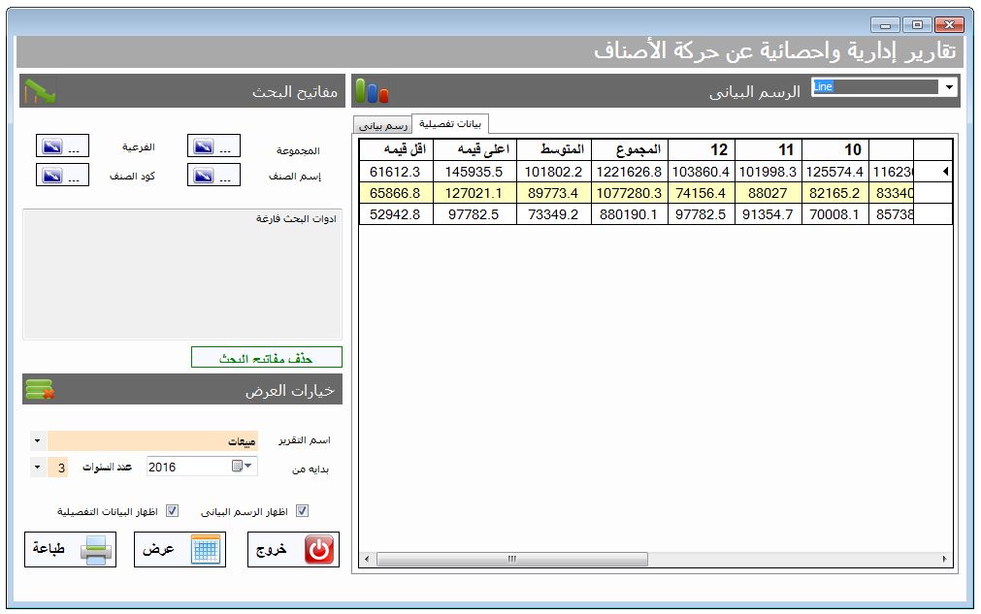Click the table's horizontal scrollbar thumb
Viewport: 981px width, 614px height.
[511, 560]
